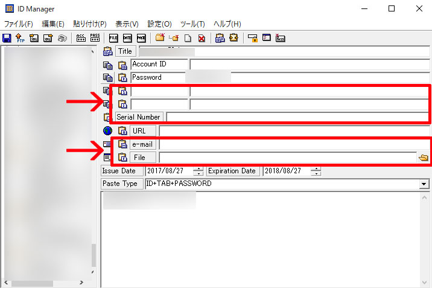Decrease Issue Date with the down arrow
This screenshot has width=432, height=288.
point(199,173)
